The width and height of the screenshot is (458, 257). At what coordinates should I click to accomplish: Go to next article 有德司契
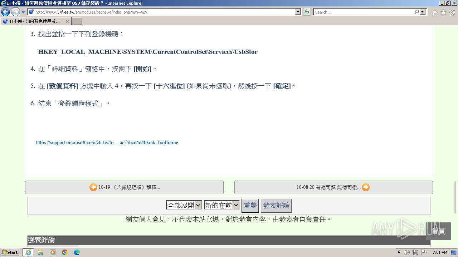(x=333, y=187)
